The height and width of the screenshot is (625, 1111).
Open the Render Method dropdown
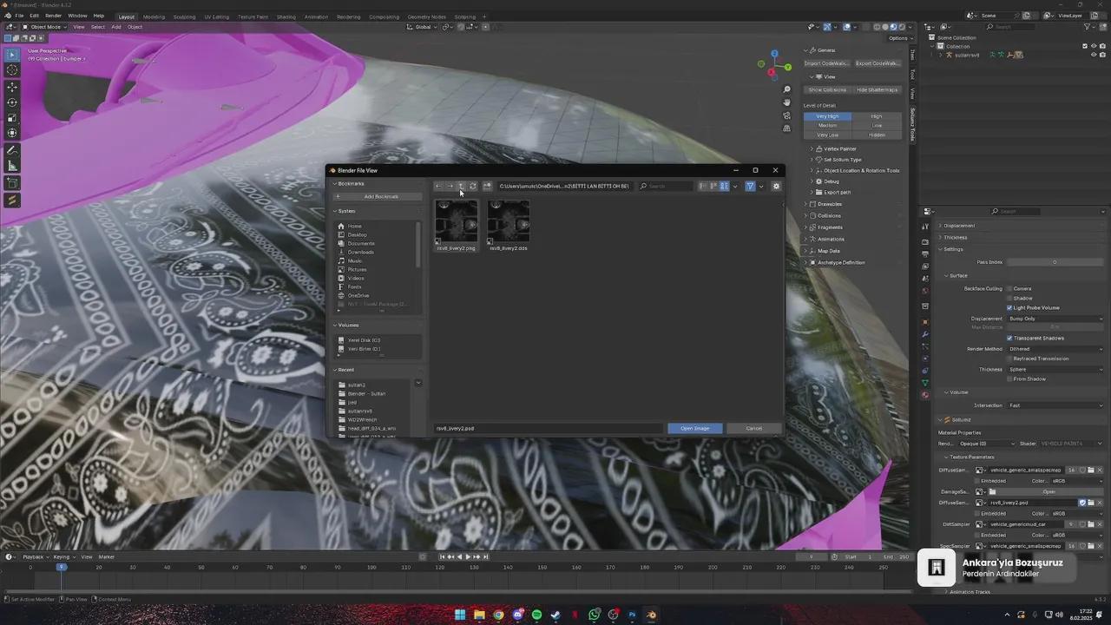(x=1055, y=349)
